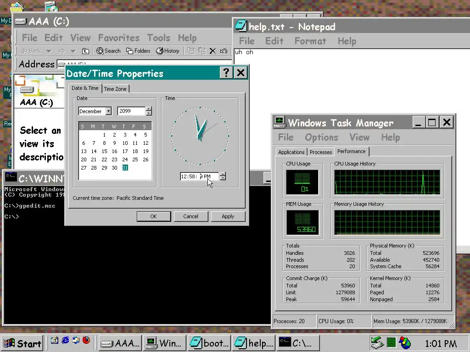Viewport: 470px width, 352px height.
Task: Switch to help... Notepad taskbar button
Action: coord(253,343)
